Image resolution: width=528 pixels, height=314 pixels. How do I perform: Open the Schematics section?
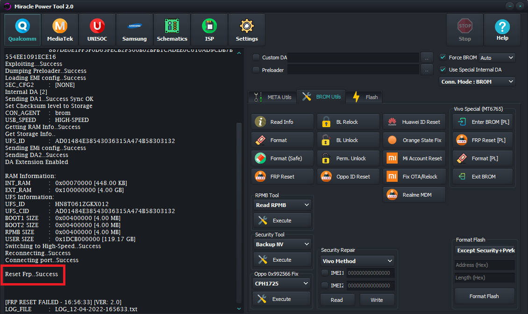click(x=172, y=30)
